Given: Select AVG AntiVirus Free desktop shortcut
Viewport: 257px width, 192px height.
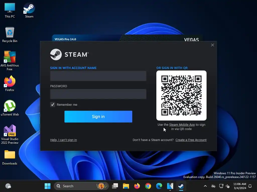Looking at the screenshot, I should coord(10,61).
